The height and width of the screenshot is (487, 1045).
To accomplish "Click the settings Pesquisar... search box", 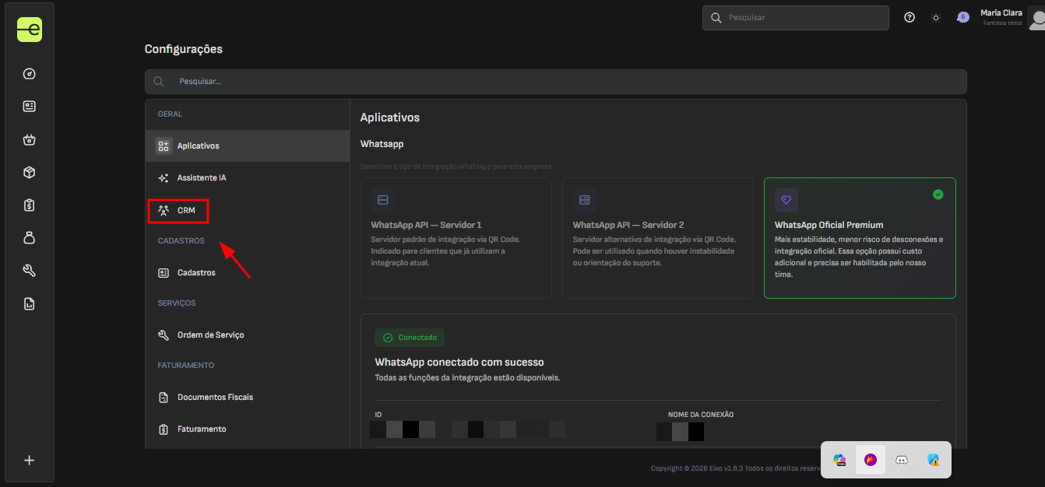I will point(556,82).
